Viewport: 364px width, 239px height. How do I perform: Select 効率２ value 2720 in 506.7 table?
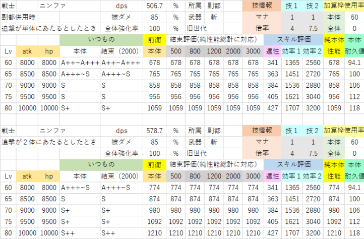[313, 74]
